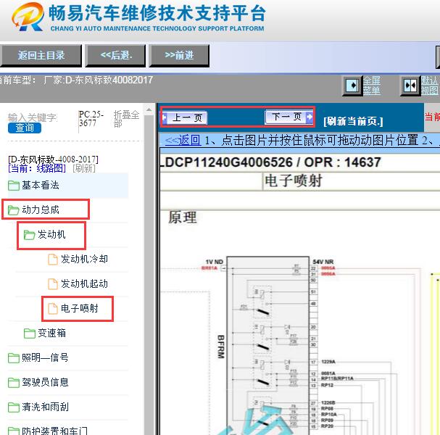This screenshot has height=435, width=440.
Task: Click the 畅易 platform logo
Action: 28,17
